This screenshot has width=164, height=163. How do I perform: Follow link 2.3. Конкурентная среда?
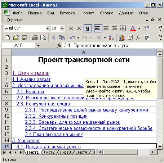(43, 104)
